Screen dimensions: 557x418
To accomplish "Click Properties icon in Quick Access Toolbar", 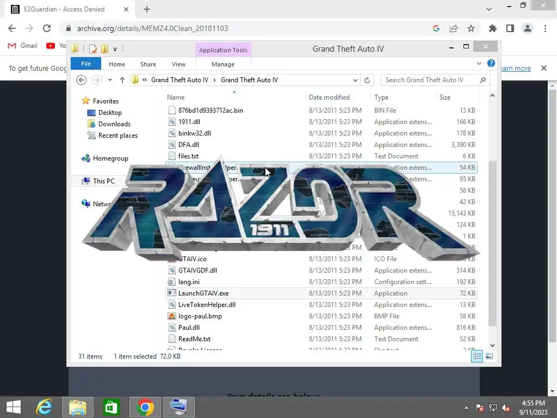I will pyautogui.click(x=93, y=49).
